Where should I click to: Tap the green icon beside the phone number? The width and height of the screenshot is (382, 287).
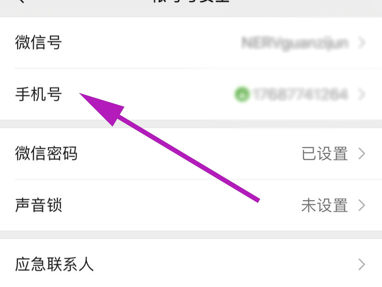coord(242,94)
